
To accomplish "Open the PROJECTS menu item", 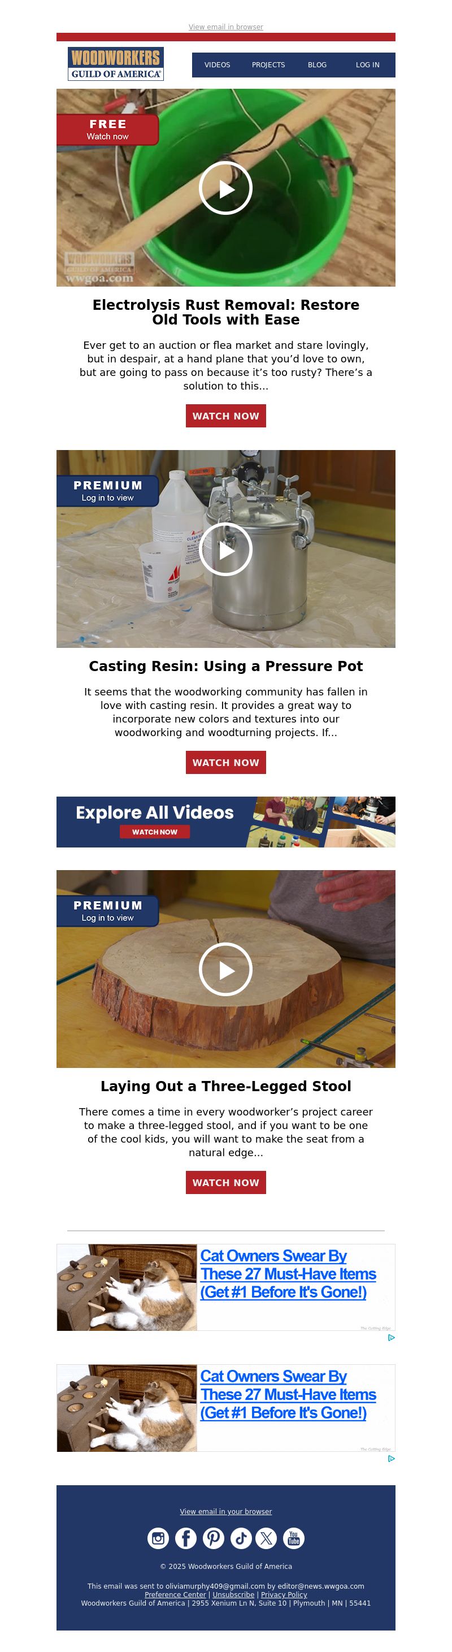I will click(268, 65).
